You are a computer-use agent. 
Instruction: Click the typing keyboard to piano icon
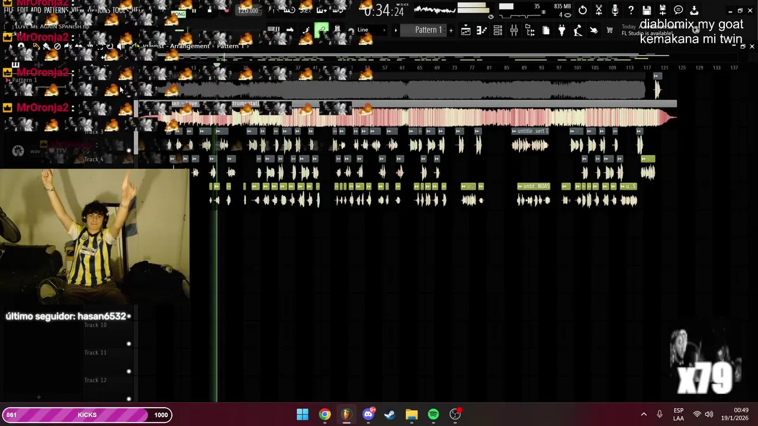(274, 30)
